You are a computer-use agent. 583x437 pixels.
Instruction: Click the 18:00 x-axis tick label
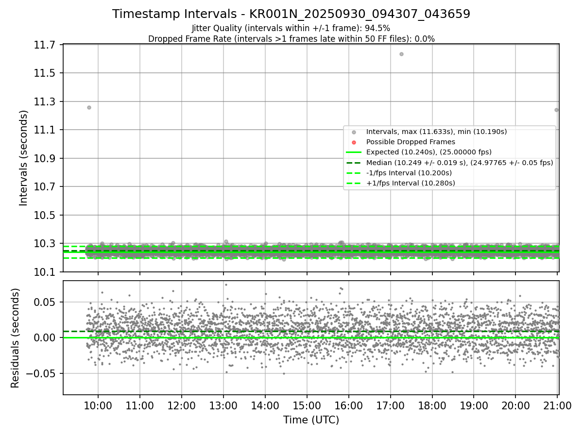(x=432, y=405)
